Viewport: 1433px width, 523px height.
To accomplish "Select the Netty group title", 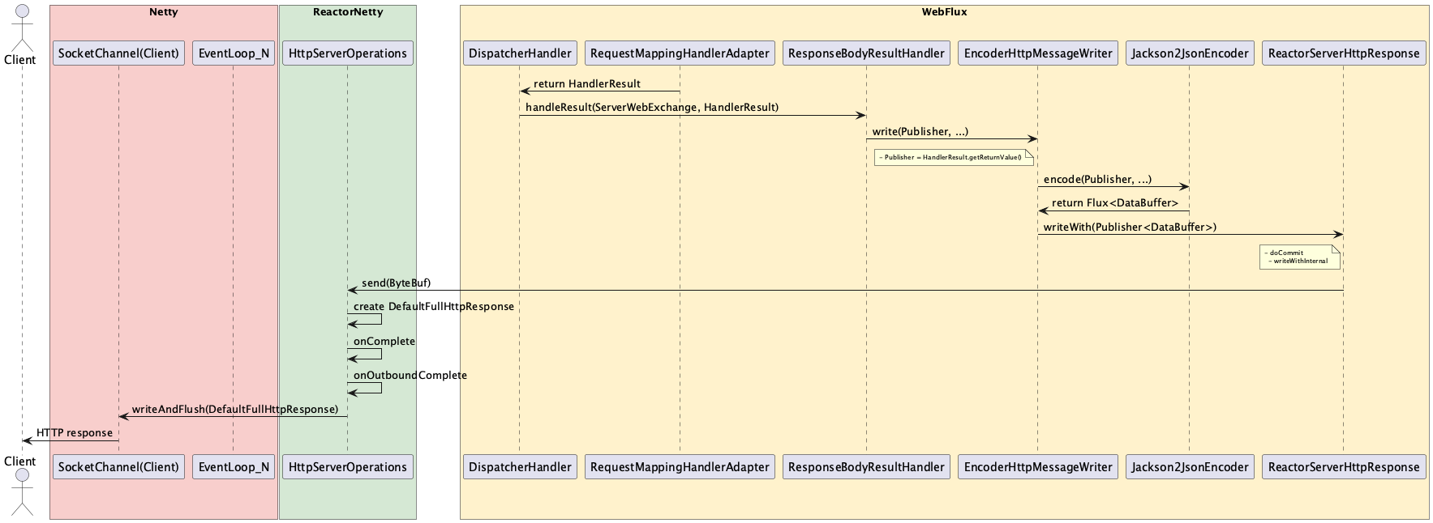I will click(x=164, y=12).
